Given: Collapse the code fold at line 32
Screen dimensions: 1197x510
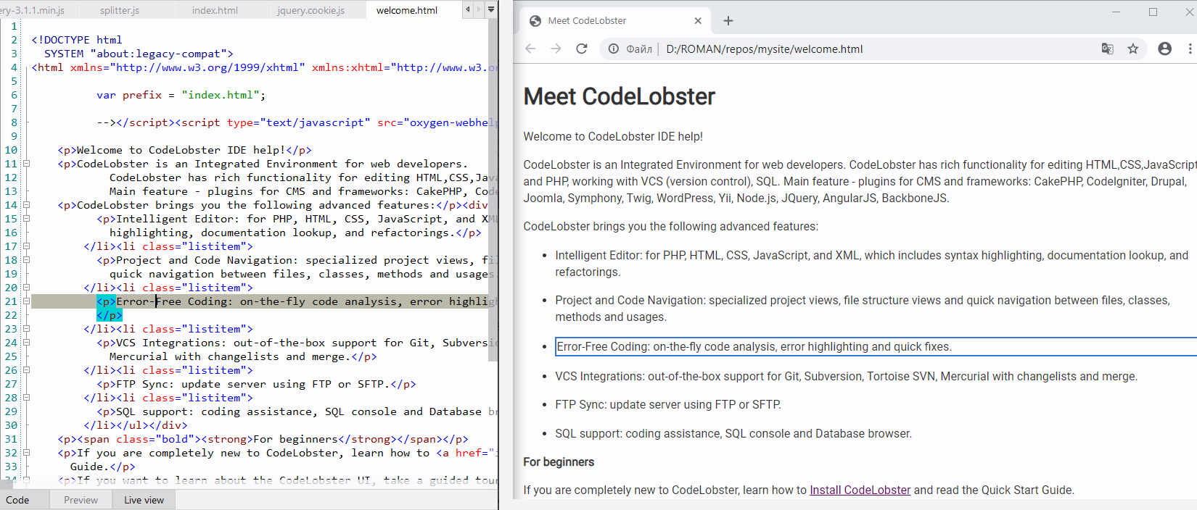Looking at the screenshot, I should tap(26, 453).
